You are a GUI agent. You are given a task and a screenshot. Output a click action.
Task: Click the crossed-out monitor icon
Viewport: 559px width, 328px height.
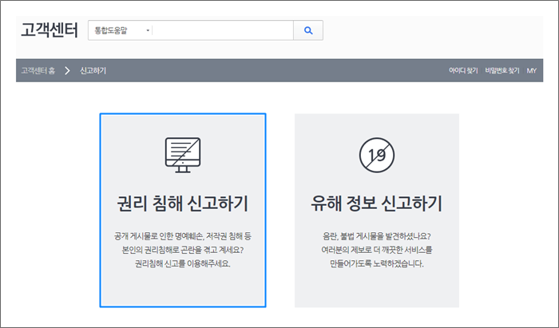click(x=182, y=154)
